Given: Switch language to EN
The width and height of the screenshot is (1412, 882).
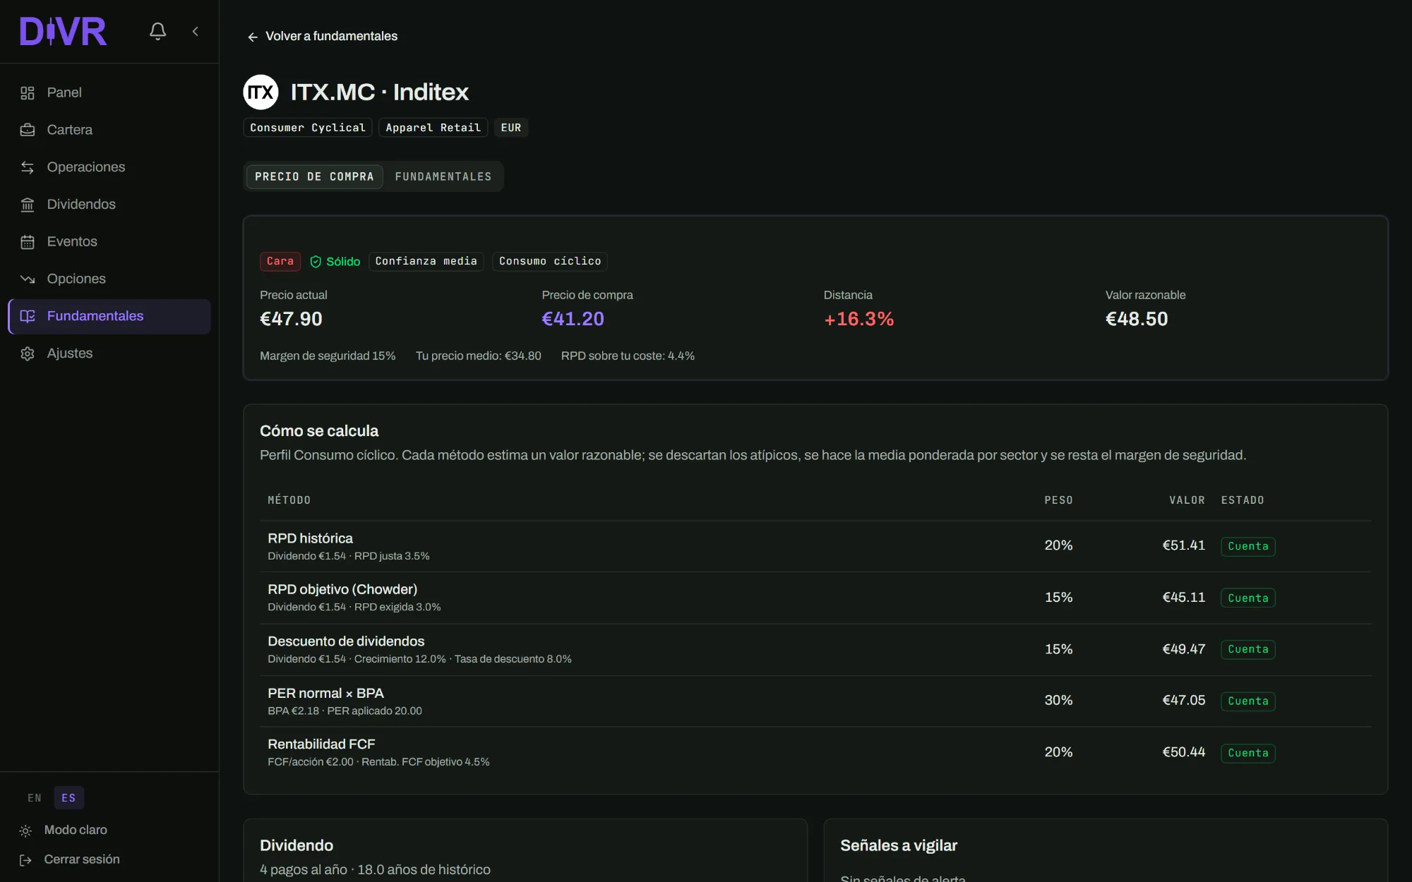Looking at the screenshot, I should 35,798.
